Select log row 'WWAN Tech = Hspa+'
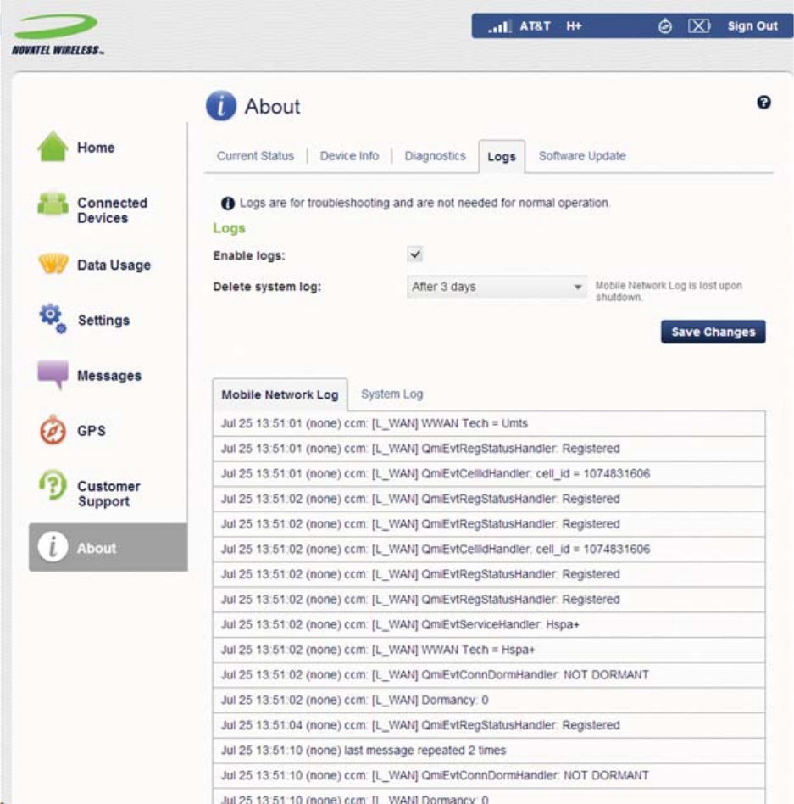Screen dimensions: 794x804 [x=489, y=650]
